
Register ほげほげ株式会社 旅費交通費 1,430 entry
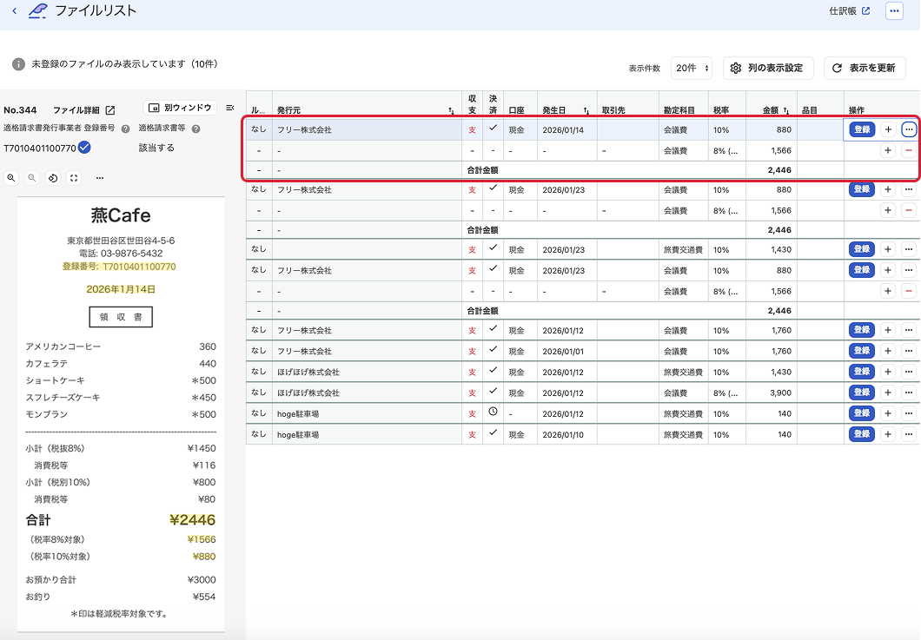point(862,372)
